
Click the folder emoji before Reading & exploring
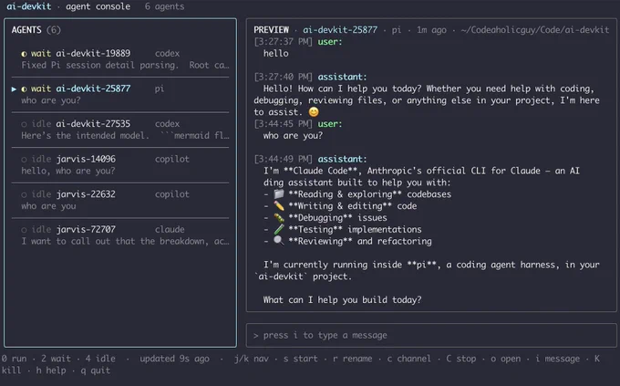(279, 194)
